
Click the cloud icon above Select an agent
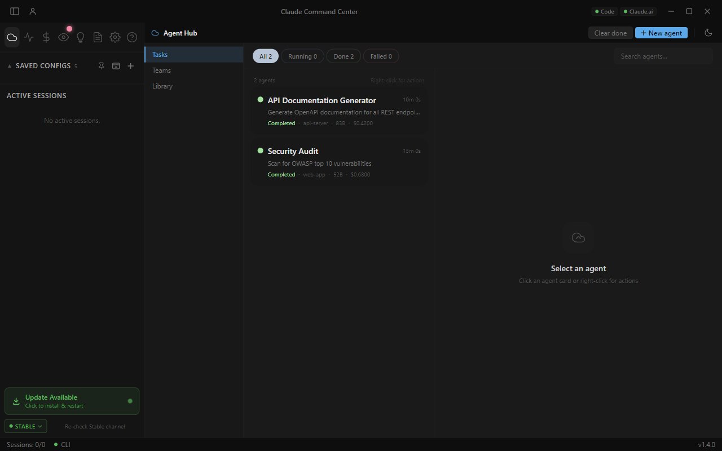coord(578,237)
